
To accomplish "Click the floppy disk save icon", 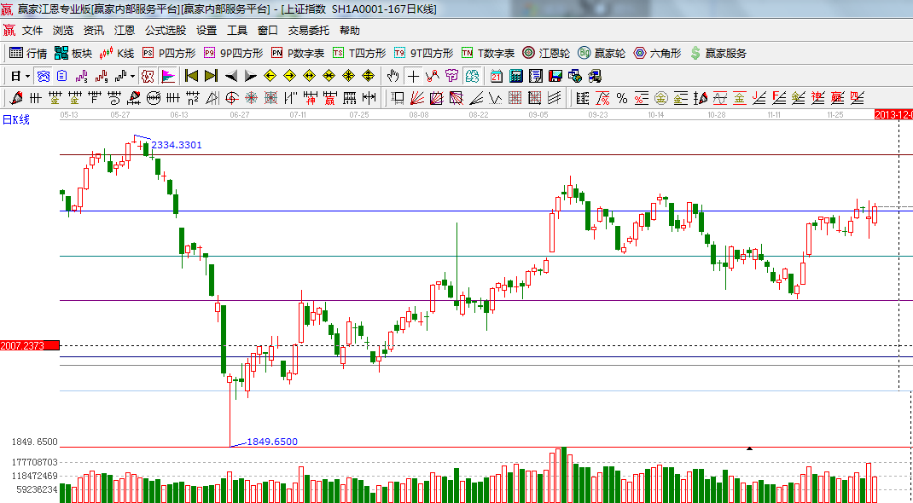I will coord(555,76).
